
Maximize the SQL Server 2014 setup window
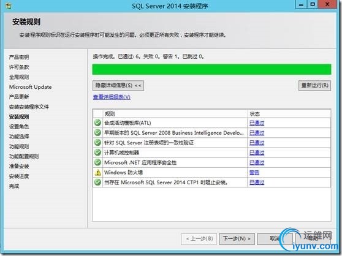pos(313,4)
